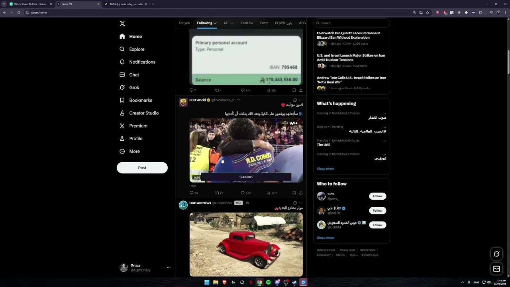The height and width of the screenshot is (287, 510).
Task: Open the Home page in sidebar
Action: click(131, 37)
